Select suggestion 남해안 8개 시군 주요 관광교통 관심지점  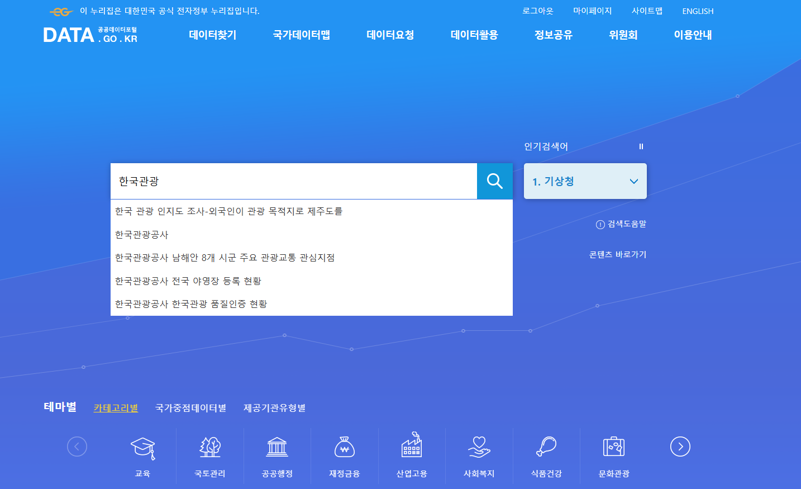(x=312, y=258)
